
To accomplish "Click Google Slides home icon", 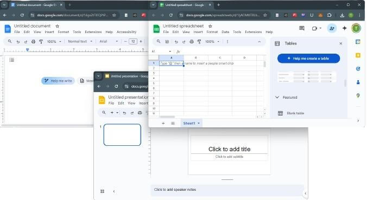I will pyautogui.click(x=102, y=100).
